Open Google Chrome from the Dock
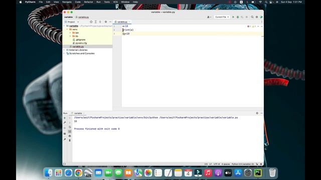Image resolution: width=321 pixels, height=180 pixels. [78, 173]
